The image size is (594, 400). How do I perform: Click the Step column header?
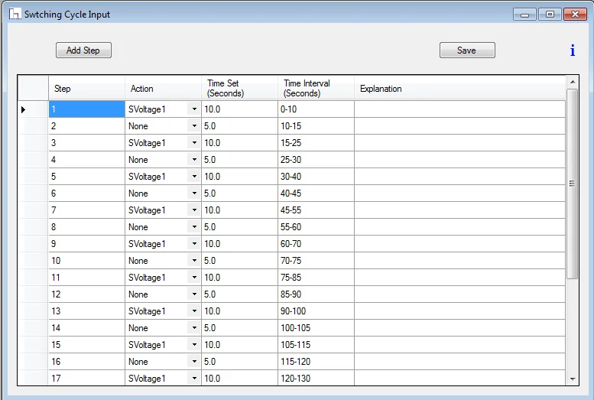[x=86, y=89]
